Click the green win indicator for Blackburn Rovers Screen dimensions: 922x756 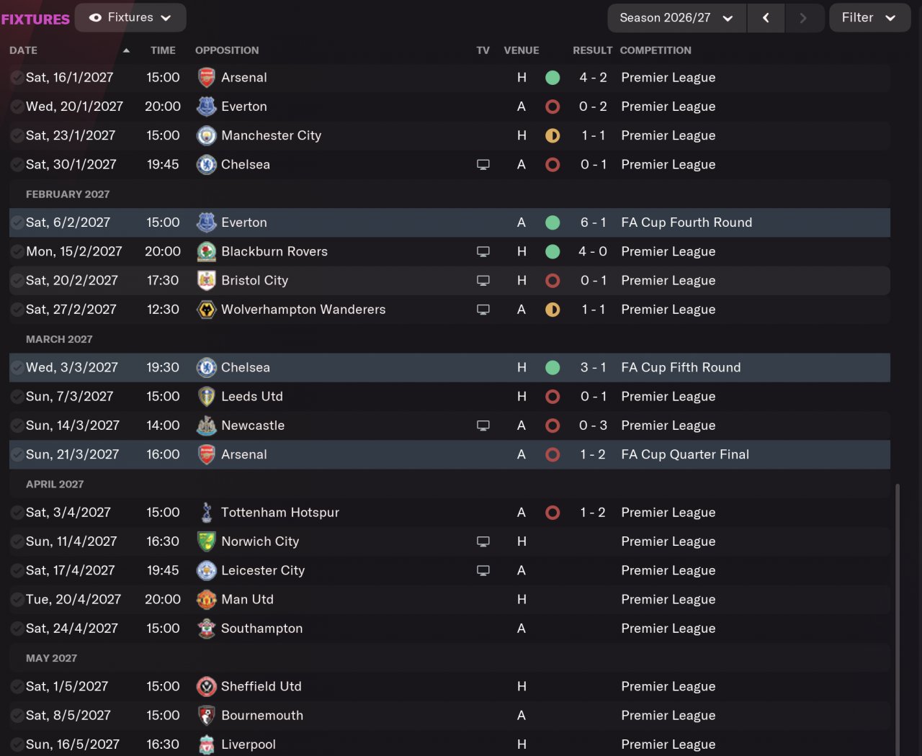coord(552,251)
